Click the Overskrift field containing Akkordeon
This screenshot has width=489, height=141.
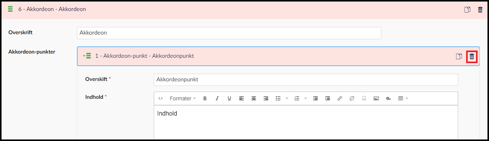click(x=229, y=33)
